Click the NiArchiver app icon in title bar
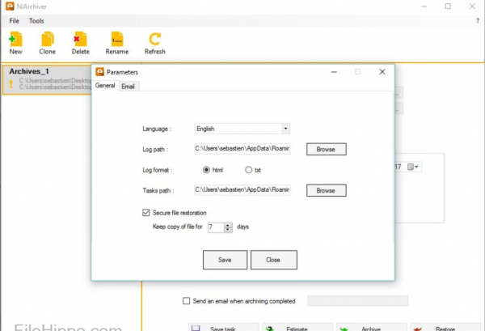This screenshot has height=331, width=485. tap(10, 6)
